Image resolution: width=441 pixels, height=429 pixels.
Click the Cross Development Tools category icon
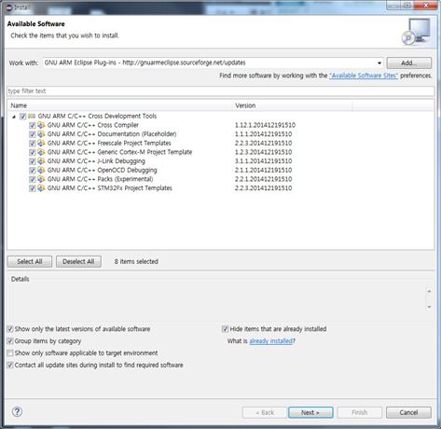point(32,117)
